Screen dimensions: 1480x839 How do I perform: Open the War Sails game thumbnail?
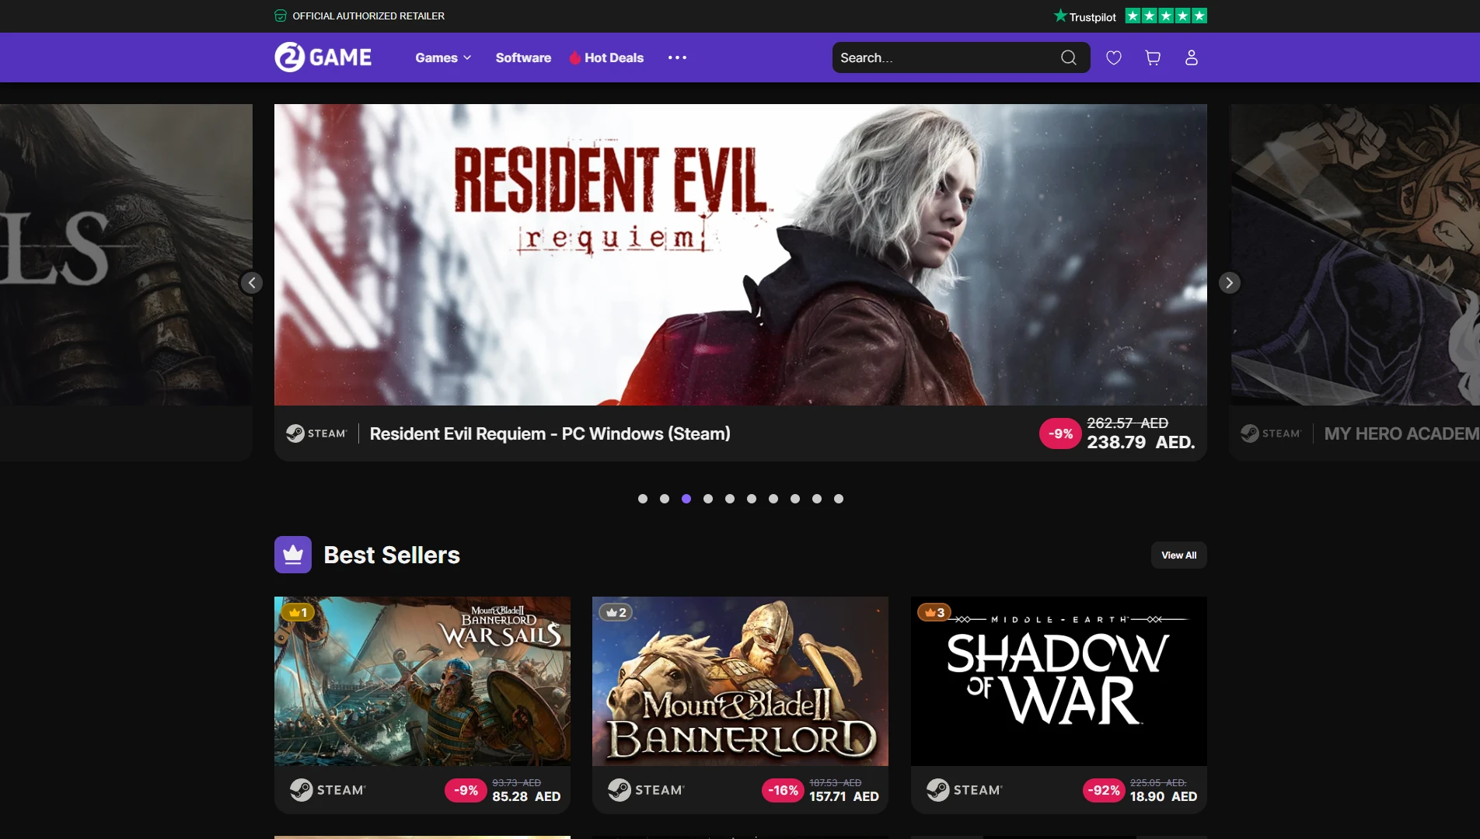coord(422,681)
